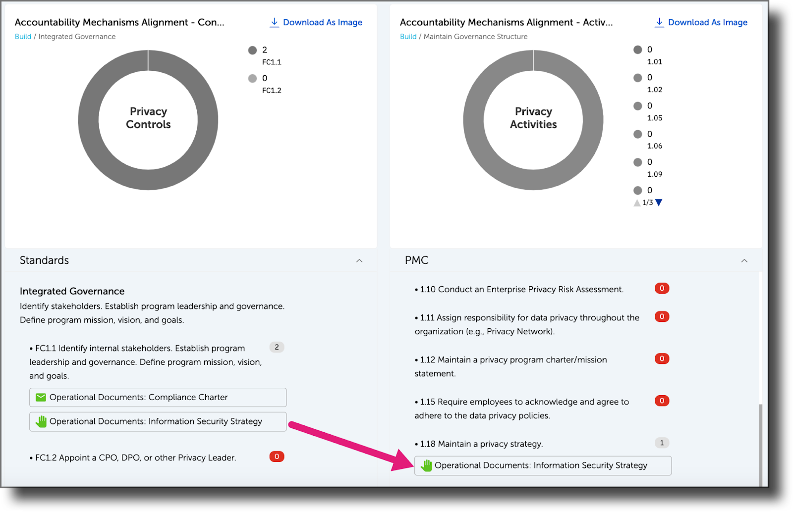793x512 pixels.
Task: Collapse the PMC section
Action: 744,260
